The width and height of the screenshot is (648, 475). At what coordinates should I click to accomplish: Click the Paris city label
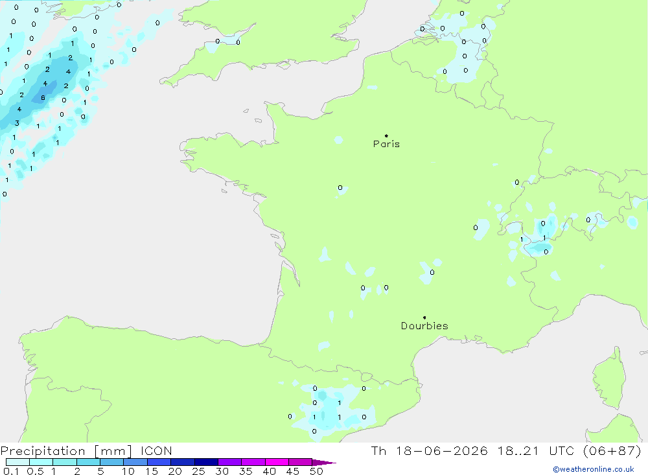(386, 144)
